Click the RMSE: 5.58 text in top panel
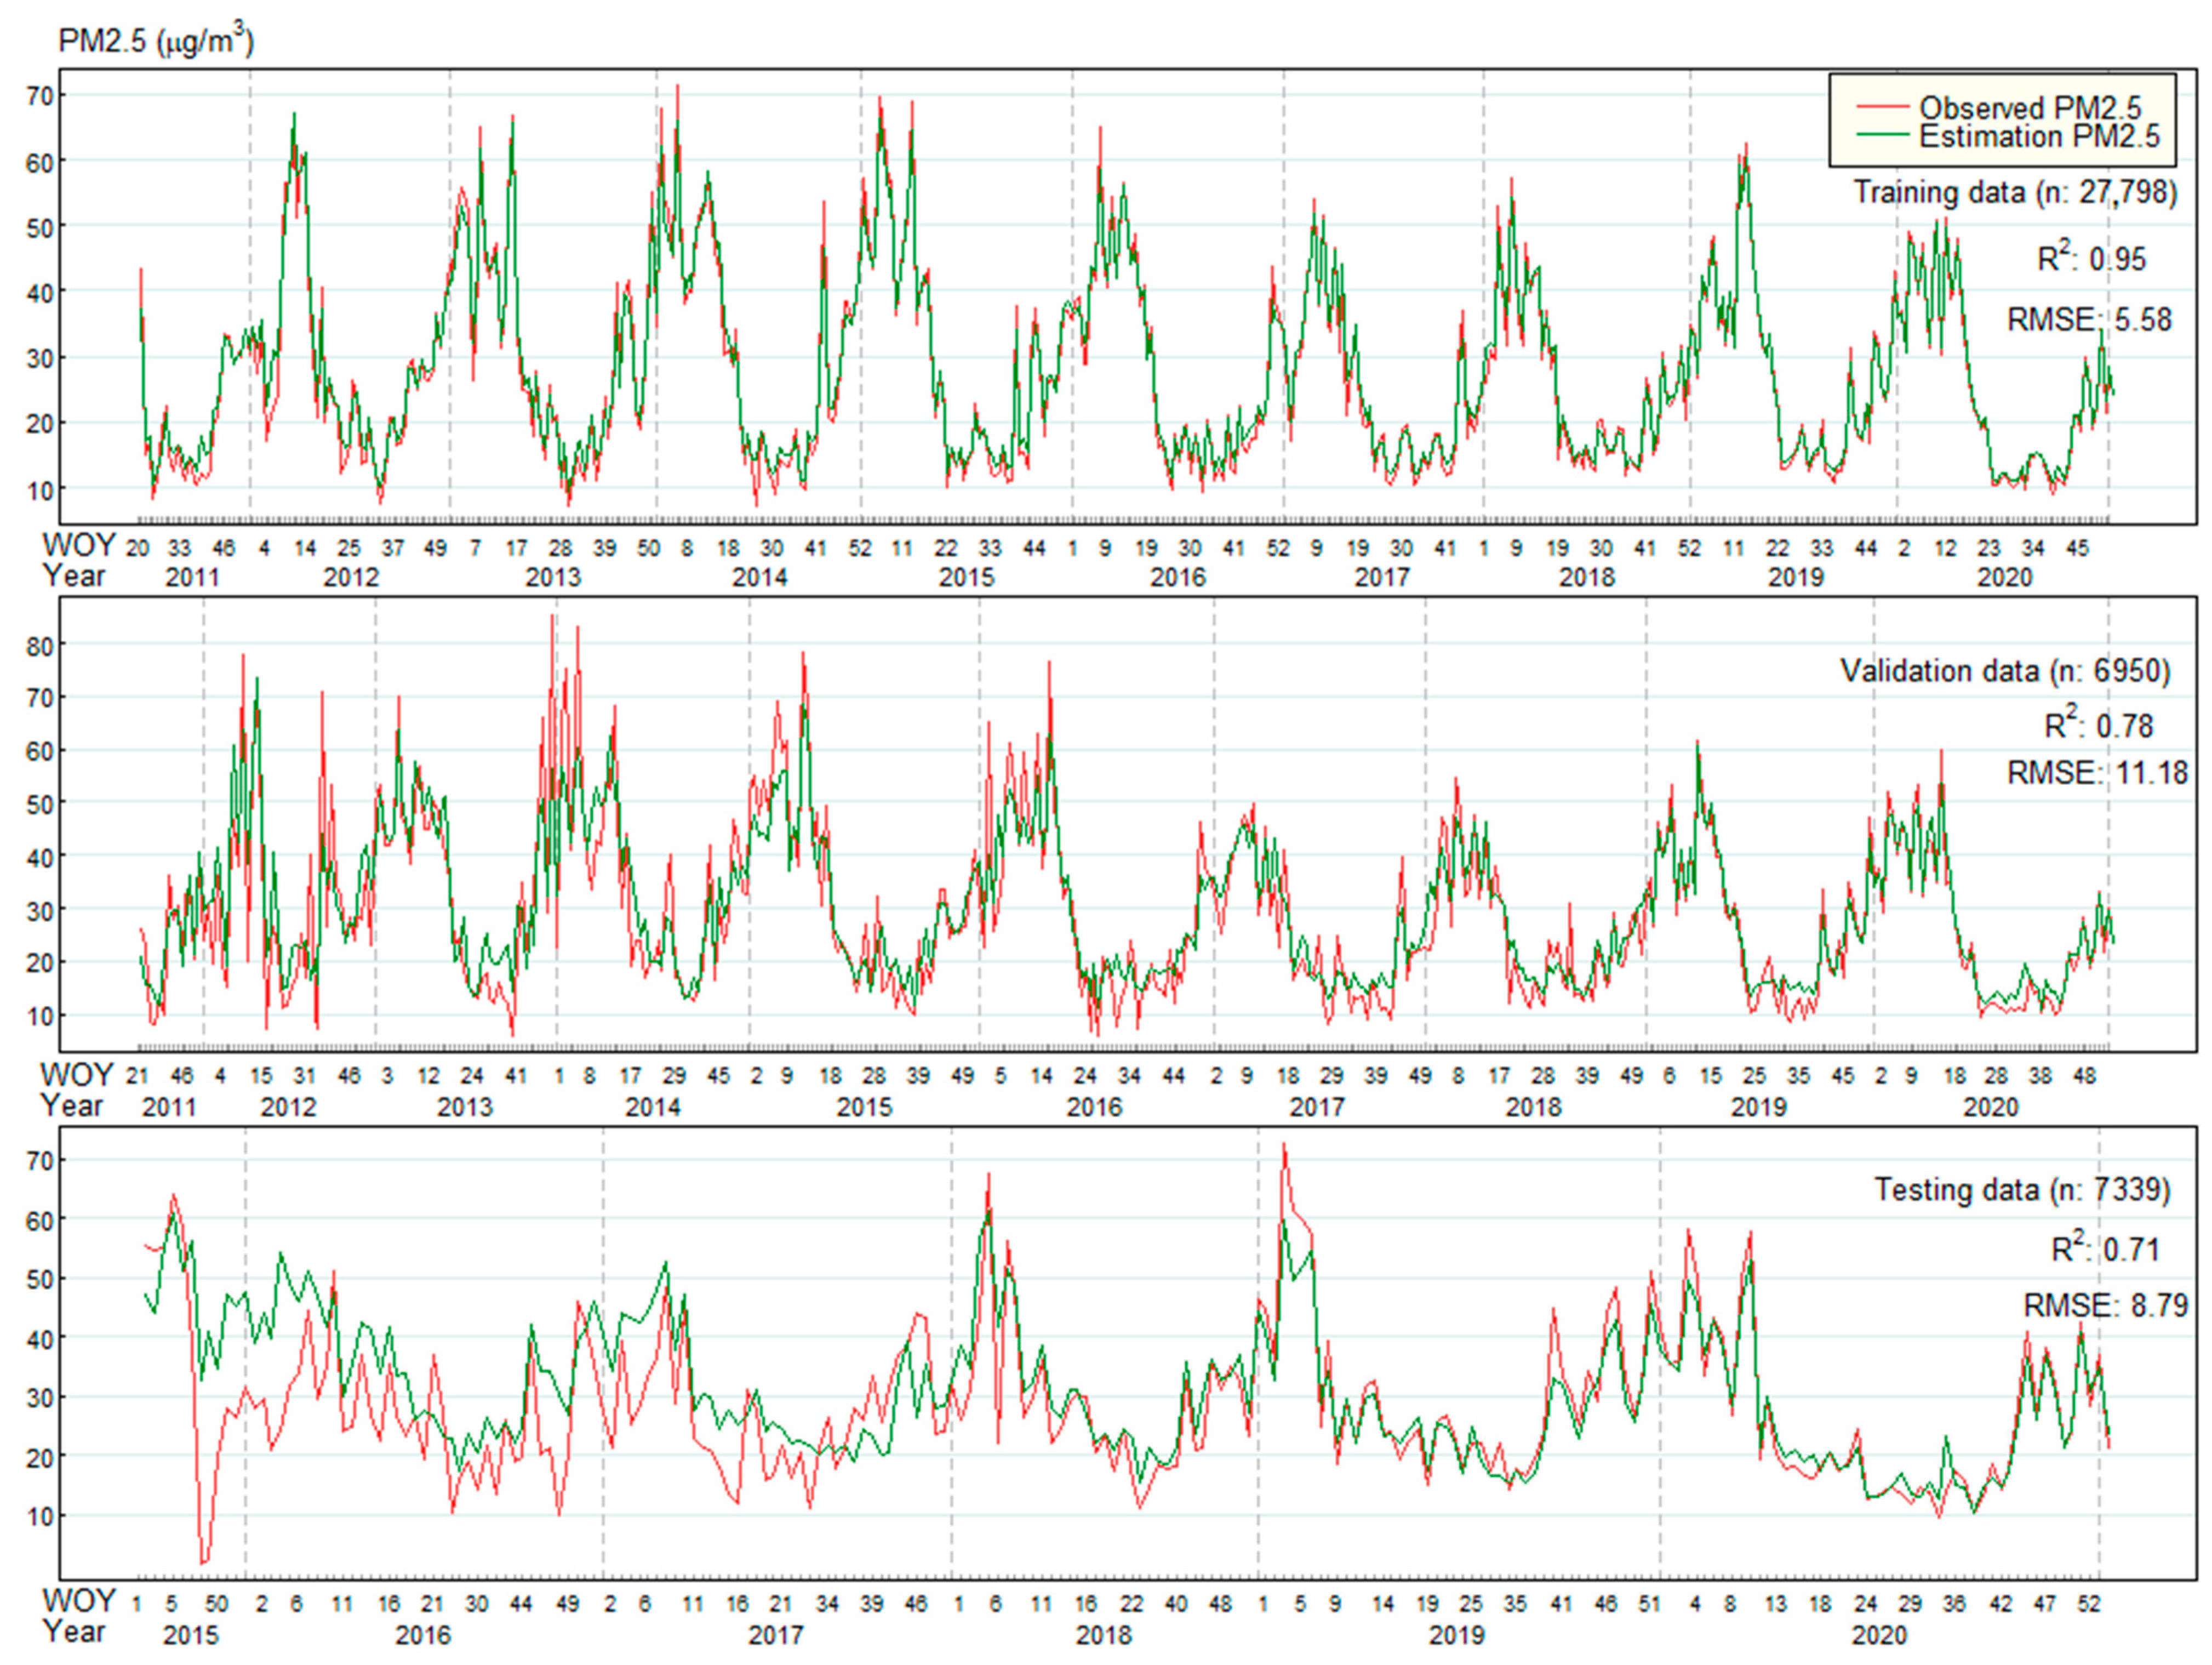2212x1665 pixels. click(2089, 320)
